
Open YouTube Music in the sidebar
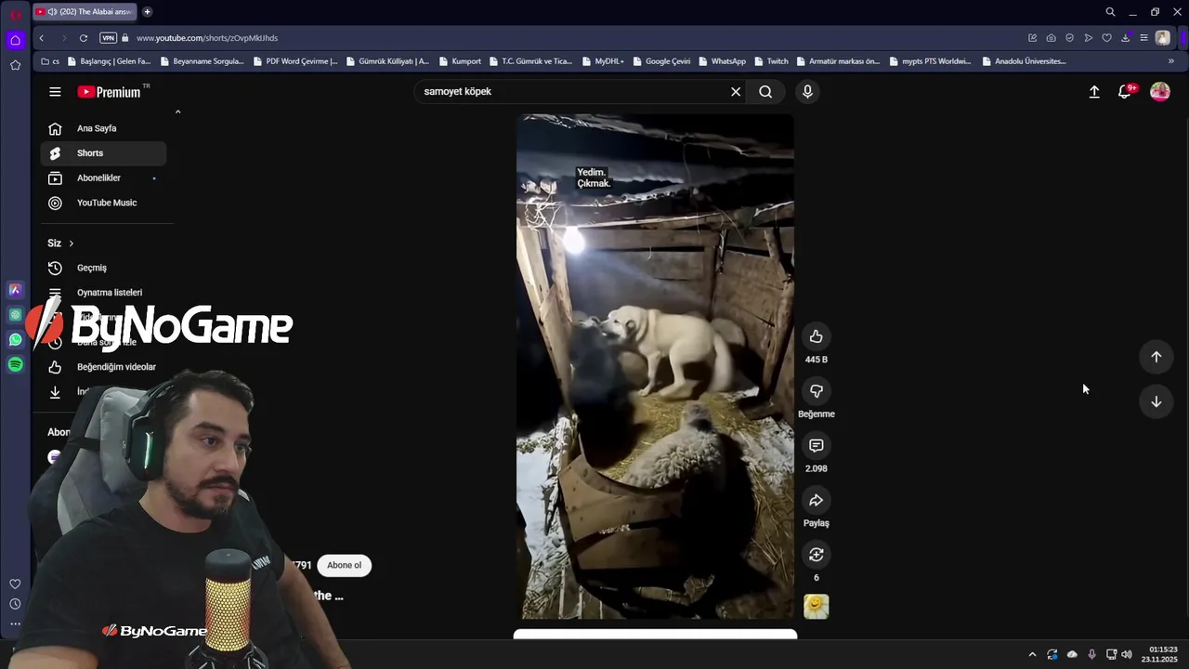point(103,203)
